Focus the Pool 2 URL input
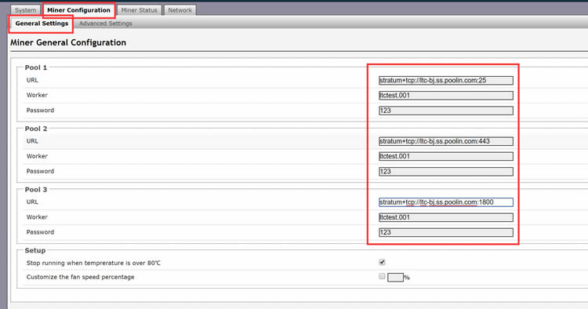This screenshot has width=588, height=309. point(446,141)
